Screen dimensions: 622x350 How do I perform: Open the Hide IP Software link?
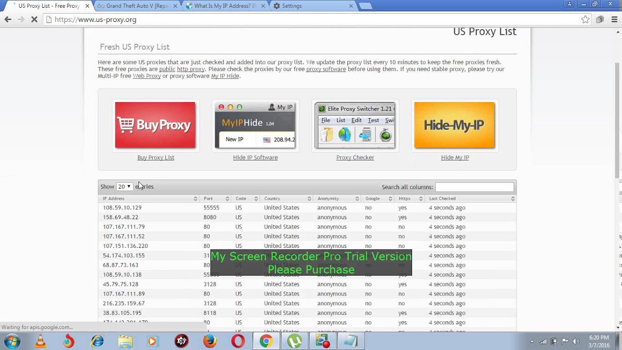(x=255, y=157)
